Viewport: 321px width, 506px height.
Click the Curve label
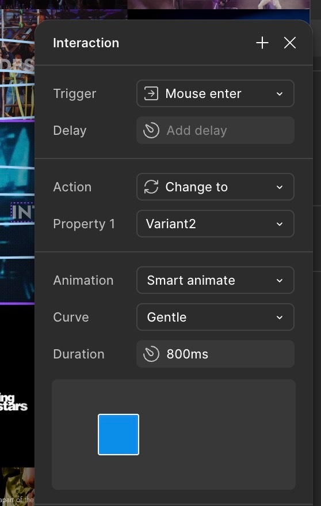[x=71, y=317]
